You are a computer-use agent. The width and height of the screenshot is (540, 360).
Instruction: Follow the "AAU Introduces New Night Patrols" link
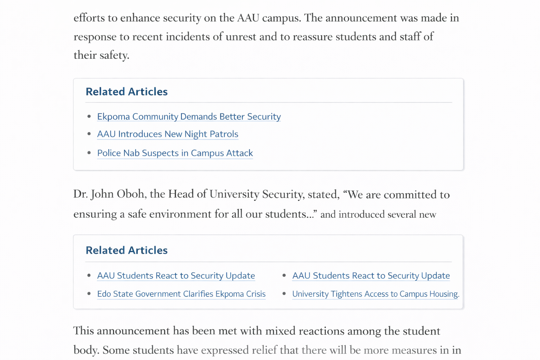pos(167,134)
